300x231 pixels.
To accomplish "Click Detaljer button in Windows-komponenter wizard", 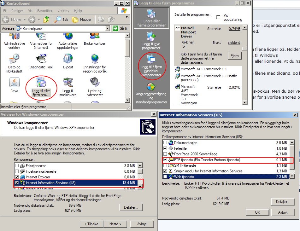I will point(131,207).
